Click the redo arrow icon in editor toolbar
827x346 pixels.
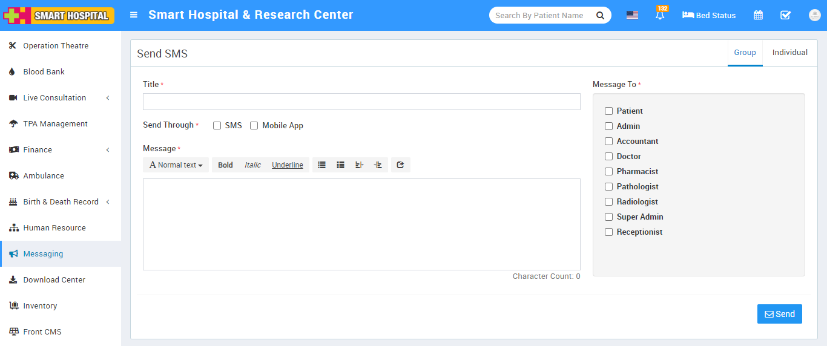pos(400,165)
